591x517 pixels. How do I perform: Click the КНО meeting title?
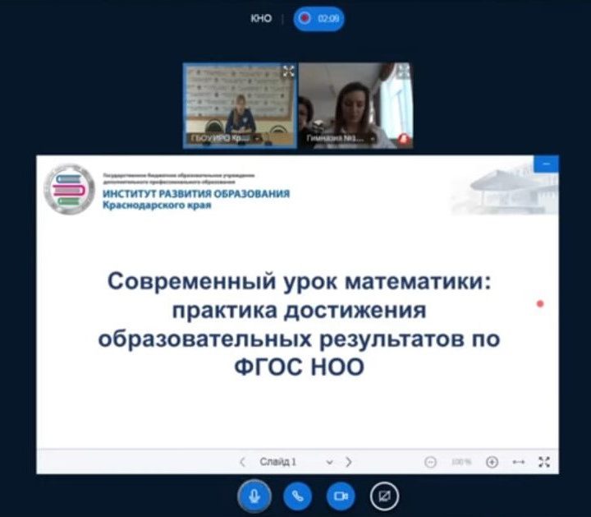click(x=260, y=18)
